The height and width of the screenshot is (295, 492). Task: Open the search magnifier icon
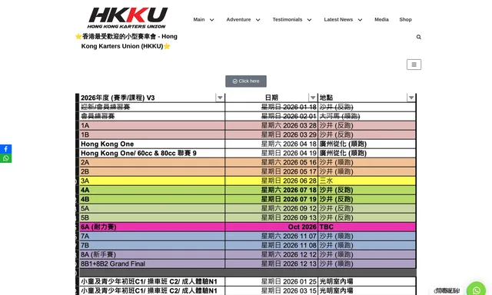tap(418, 37)
